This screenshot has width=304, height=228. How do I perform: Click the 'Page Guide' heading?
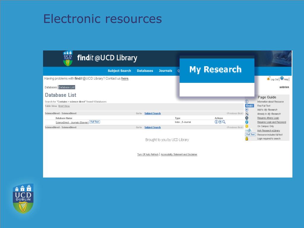tap(267, 97)
